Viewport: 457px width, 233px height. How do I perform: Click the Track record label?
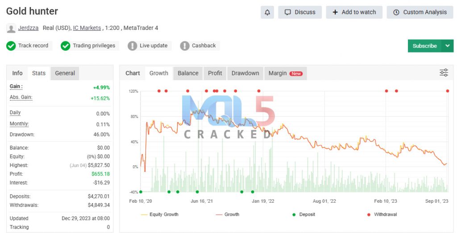point(33,46)
